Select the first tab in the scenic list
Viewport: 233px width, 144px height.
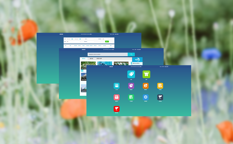click(x=84, y=59)
